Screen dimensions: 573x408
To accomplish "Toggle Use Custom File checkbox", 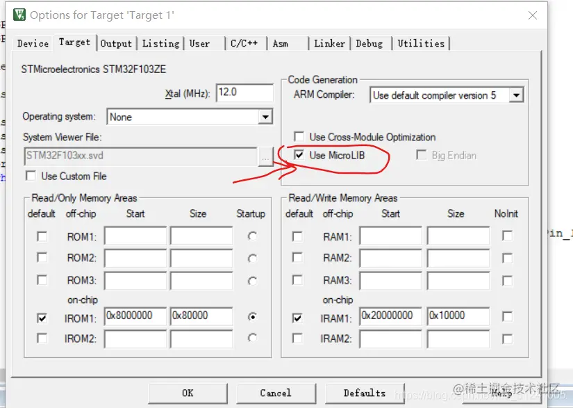I will point(31,176).
